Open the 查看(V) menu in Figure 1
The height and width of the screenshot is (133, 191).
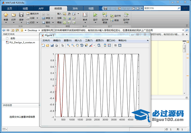(x=68, y=40)
